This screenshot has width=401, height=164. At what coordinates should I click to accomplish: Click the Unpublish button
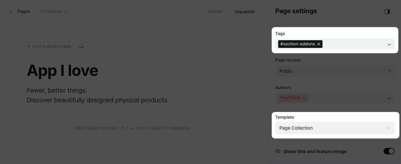point(244,12)
